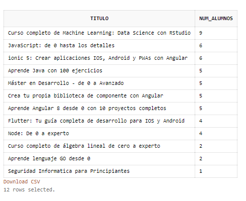Select the álgebra lineal course row
This screenshot has height=201, width=246.
(120, 146)
